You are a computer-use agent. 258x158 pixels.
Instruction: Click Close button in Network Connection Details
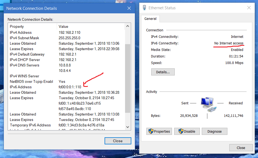118,141
